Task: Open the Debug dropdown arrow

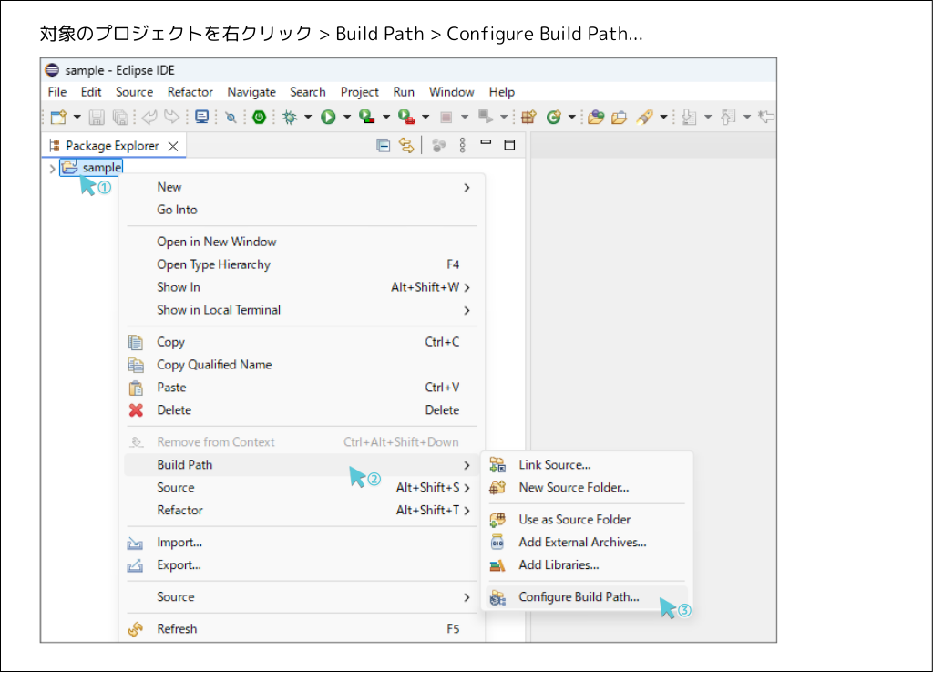Action: point(308,118)
